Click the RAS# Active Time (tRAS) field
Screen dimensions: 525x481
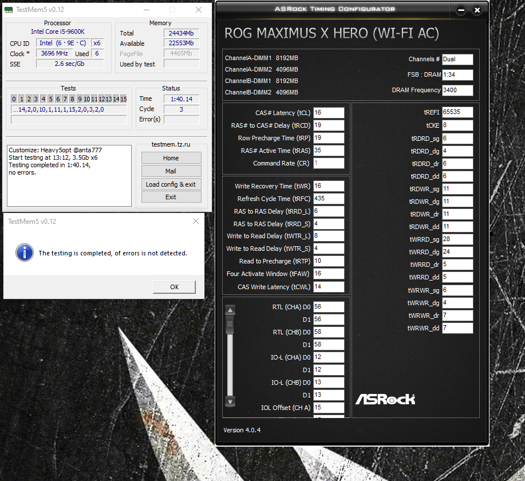click(329, 151)
